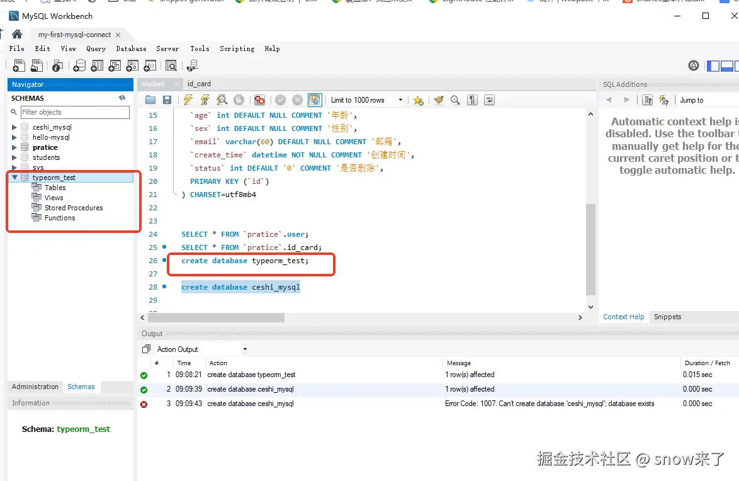The image size is (739, 481).
Task: Create new table toolbar icon
Action: (x=97, y=65)
